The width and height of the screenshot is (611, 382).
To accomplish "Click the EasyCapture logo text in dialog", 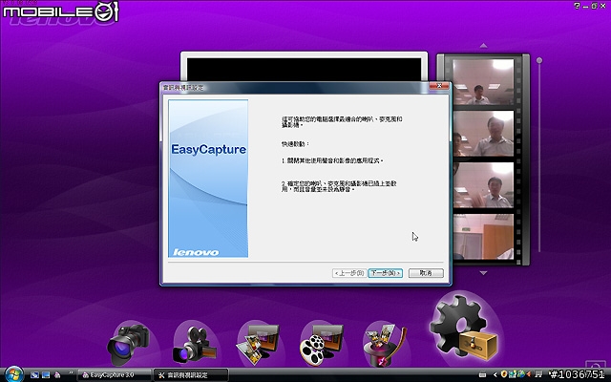I will [x=208, y=149].
